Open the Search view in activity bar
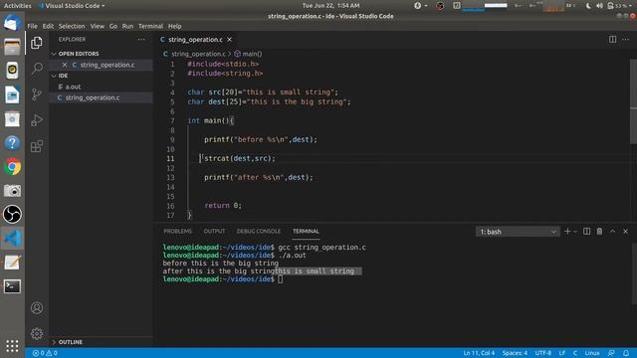 tap(37, 69)
